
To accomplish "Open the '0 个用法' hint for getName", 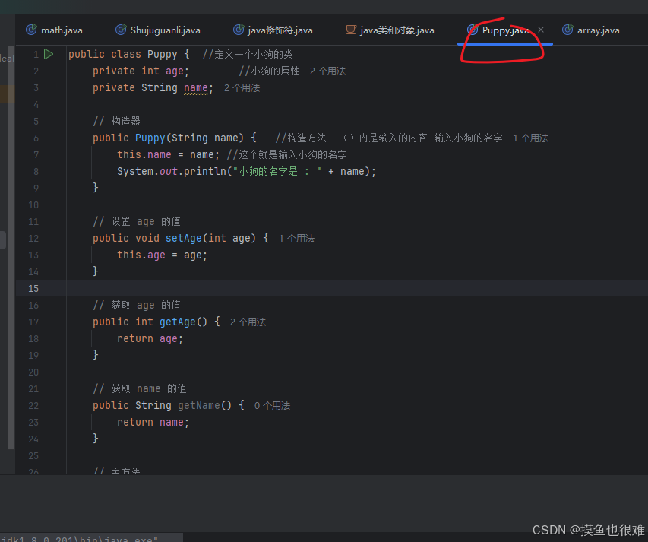I will pyautogui.click(x=272, y=406).
